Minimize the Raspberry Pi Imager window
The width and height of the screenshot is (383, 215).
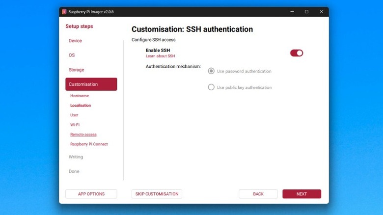click(x=292, y=12)
